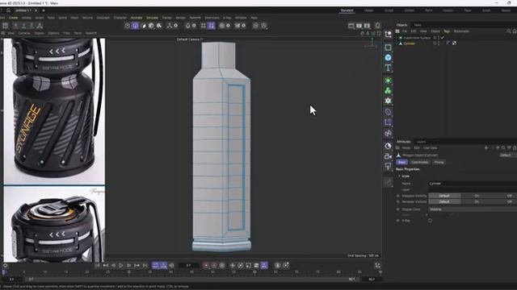This screenshot has width=517, height=290.
Task: Click the search icon in Objects manager
Action: 509,31
